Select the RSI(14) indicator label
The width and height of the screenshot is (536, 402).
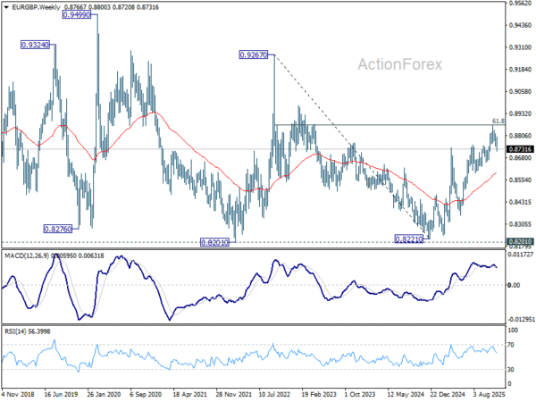(x=13, y=331)
